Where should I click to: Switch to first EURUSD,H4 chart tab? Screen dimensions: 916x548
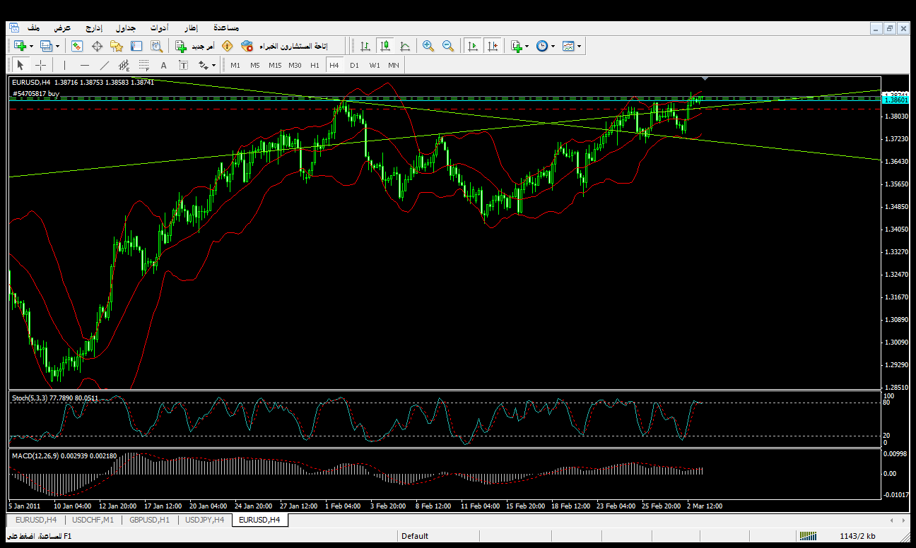tap(36, 520)
